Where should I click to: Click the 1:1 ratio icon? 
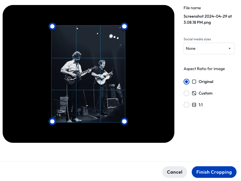pos(194,105)
